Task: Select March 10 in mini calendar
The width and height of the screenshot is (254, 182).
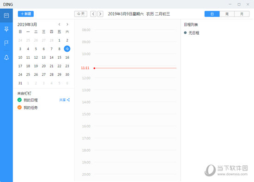Action: coord(20,57)
